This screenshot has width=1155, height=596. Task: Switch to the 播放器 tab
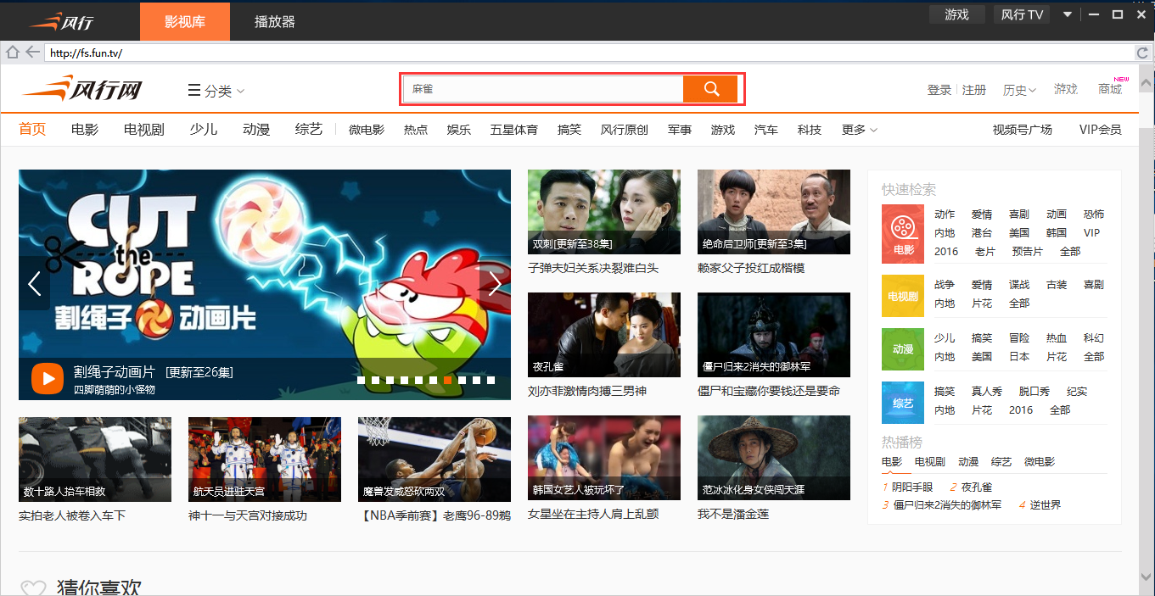coord(274,21)
